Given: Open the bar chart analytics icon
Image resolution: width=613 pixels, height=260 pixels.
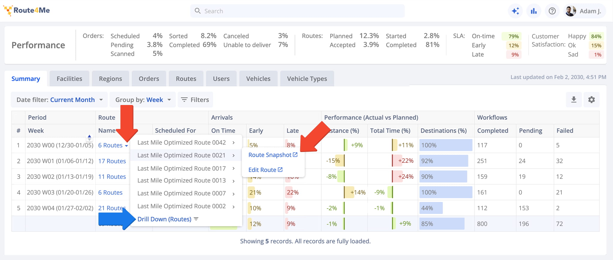Looking at the screenshot, I should tap(534, 11).
